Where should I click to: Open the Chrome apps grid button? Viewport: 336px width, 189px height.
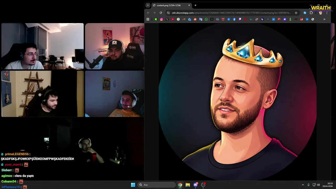pyautogui.click(x=148, y=19)
